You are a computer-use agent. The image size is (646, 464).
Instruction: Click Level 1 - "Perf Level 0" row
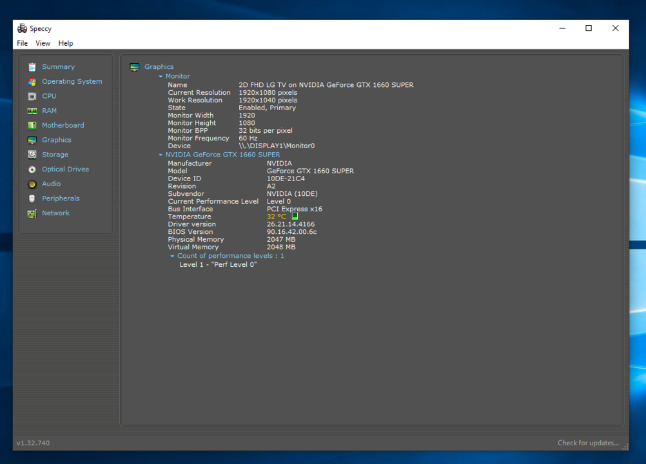pos(218,265)
